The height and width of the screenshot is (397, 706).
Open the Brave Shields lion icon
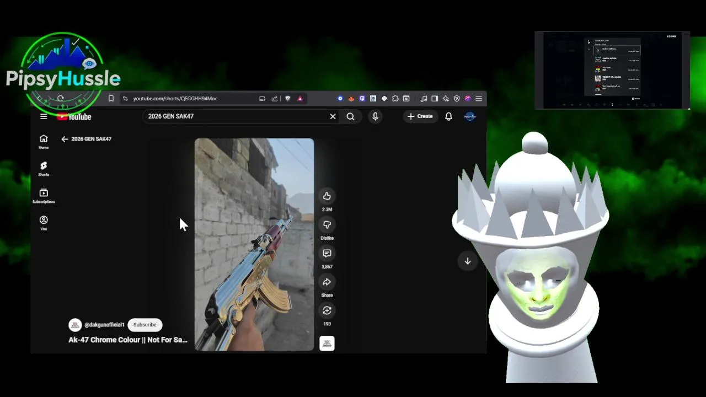click(x=287, y=99)
